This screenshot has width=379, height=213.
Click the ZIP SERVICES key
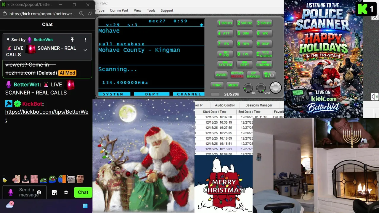tap(253, 75)
